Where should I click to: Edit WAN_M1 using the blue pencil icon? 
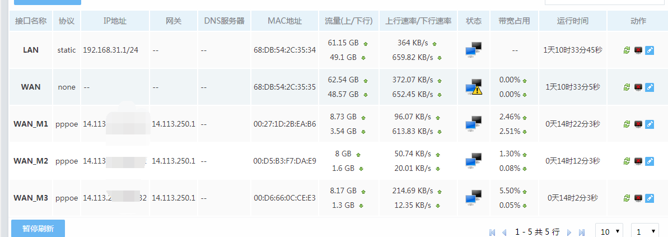[x=650, y=124]
